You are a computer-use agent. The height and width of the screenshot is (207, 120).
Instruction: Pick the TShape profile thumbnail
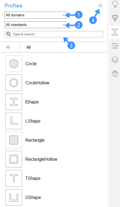pyautogui.click(x=14, y=178)
